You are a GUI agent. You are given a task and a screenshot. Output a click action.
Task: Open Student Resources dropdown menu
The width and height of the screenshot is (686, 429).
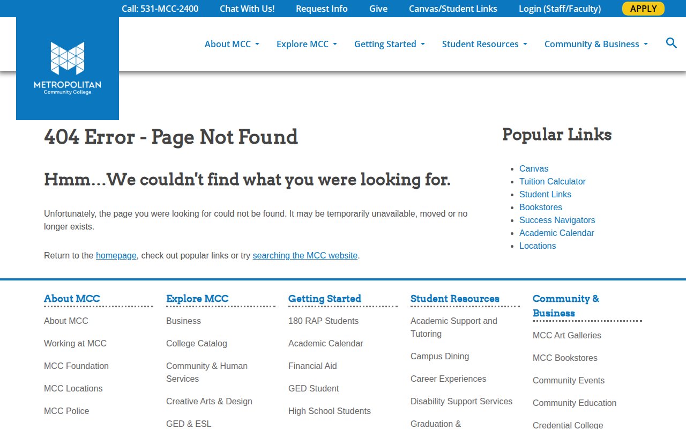484,44
